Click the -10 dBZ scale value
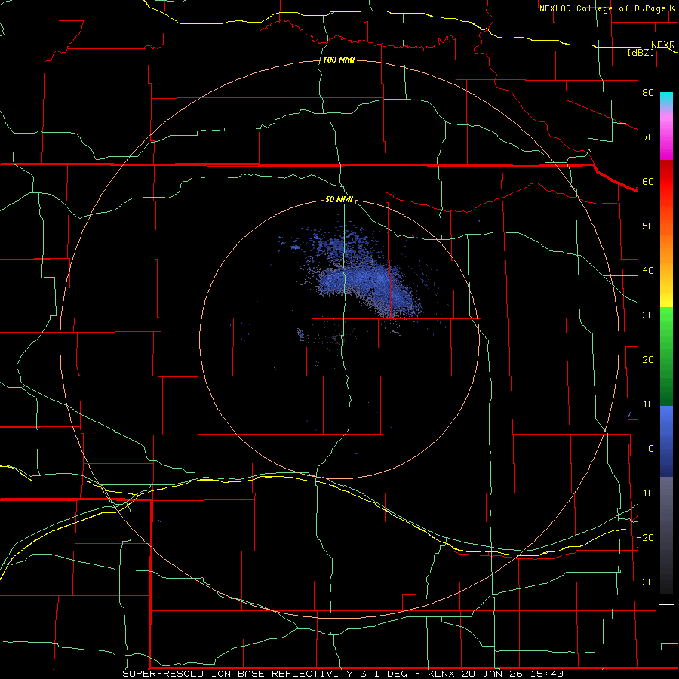Screen dimensions: 679x679 [645, 493]
